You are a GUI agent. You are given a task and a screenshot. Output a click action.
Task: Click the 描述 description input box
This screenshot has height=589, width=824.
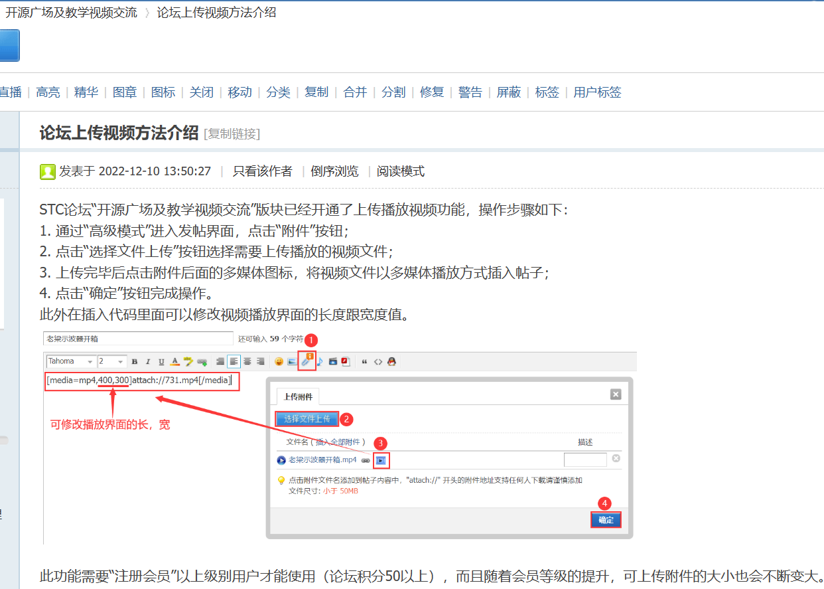pos(585,460)
